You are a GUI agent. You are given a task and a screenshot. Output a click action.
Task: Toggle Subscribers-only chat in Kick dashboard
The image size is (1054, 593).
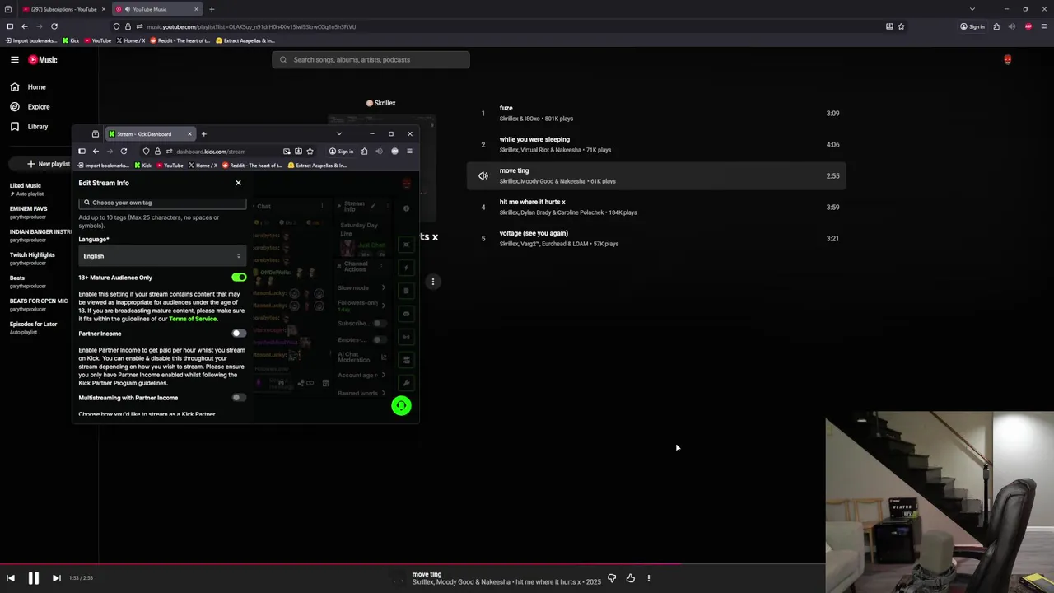point(379,323)
